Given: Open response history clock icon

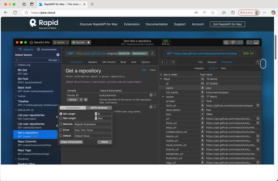Looking at the screenshot, I should coord(173,62).
